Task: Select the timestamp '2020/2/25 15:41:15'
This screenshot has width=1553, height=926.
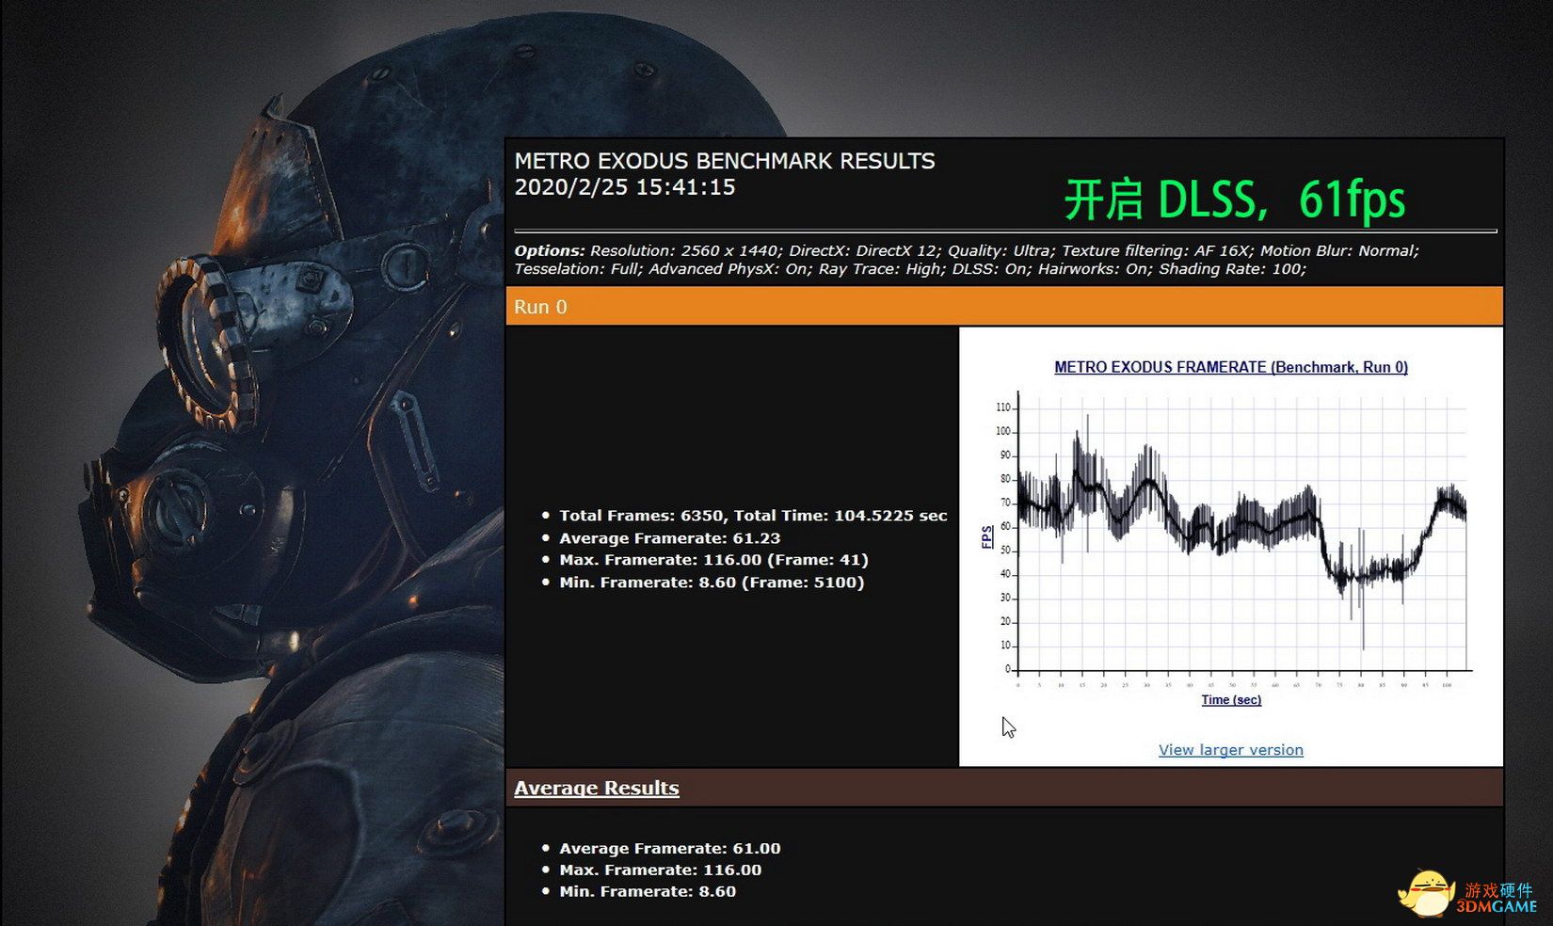Action: point(625,187)
